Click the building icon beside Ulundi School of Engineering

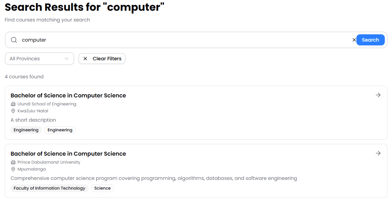point(13,104)
